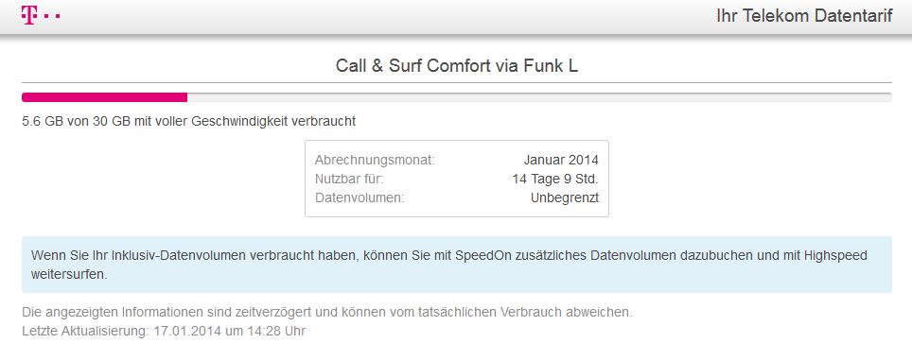912x343 pixels.
Task: Click the 'zeitverzögert' disclaimer text line
Action: pyautogui.click(x=327, y=312)
